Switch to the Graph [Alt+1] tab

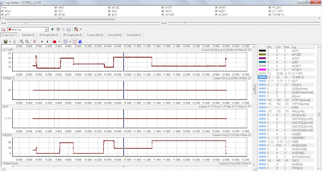pyautogui.click(x=9, y=35)
